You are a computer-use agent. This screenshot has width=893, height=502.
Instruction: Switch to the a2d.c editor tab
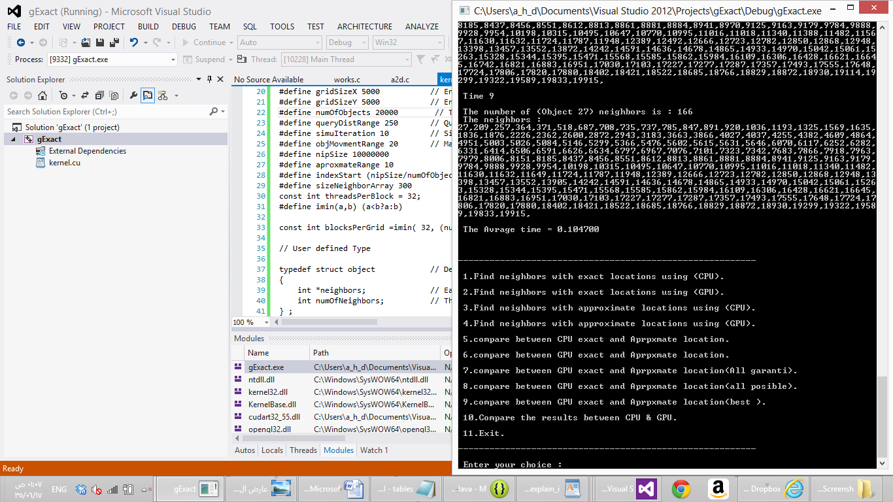[400, 80]
